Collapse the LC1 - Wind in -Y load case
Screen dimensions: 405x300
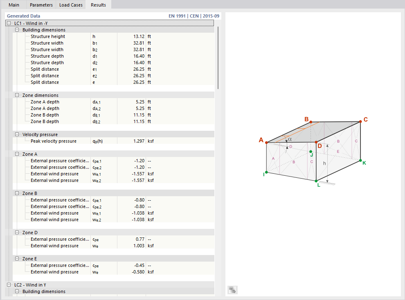tap(8, 23)
